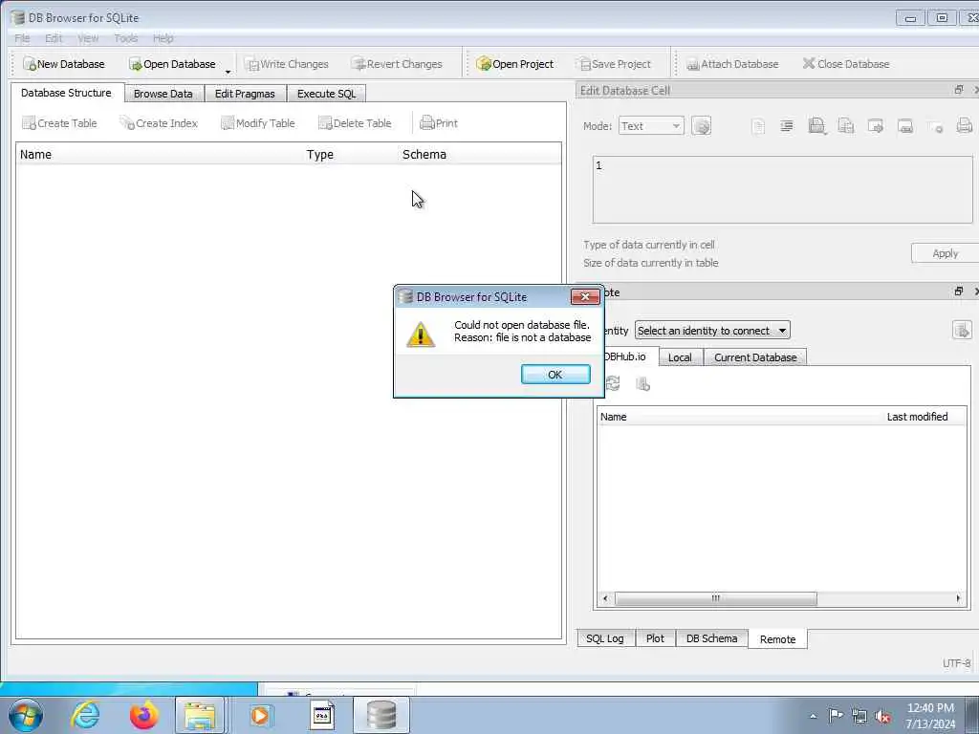The image size is (979, 734).
Task: Undock the Edit Database Cell panel
Action: [958, 90]
